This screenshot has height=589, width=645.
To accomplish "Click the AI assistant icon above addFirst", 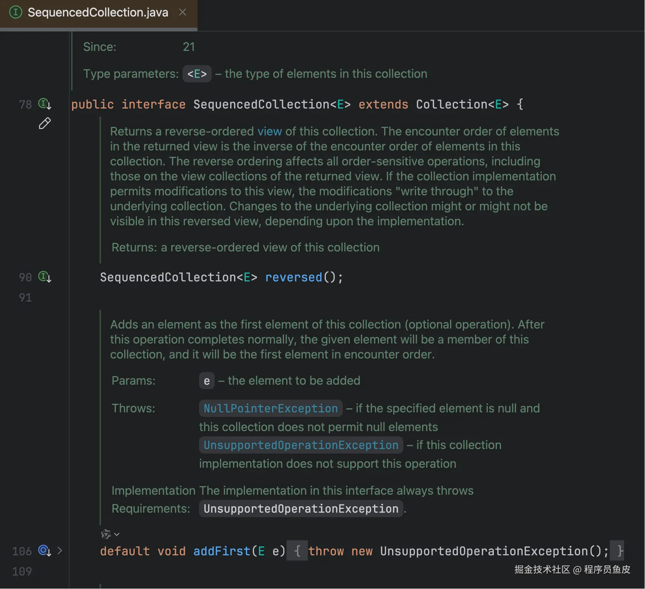I will tap(106, 534).
